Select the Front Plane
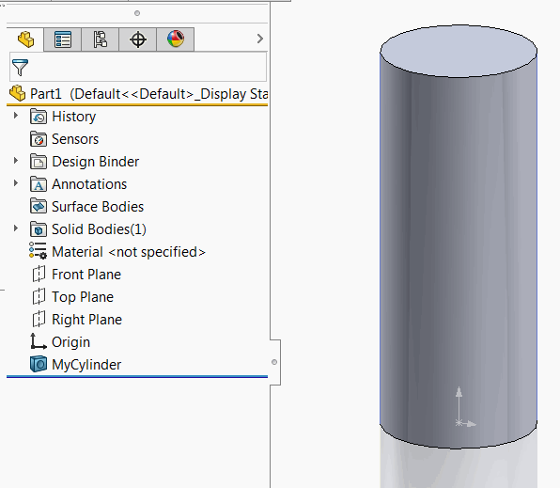560x488 pixels. click(x=76, y=275)
